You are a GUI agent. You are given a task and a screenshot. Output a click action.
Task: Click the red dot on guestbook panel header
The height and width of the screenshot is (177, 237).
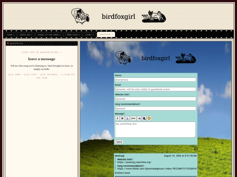(8, 43)
